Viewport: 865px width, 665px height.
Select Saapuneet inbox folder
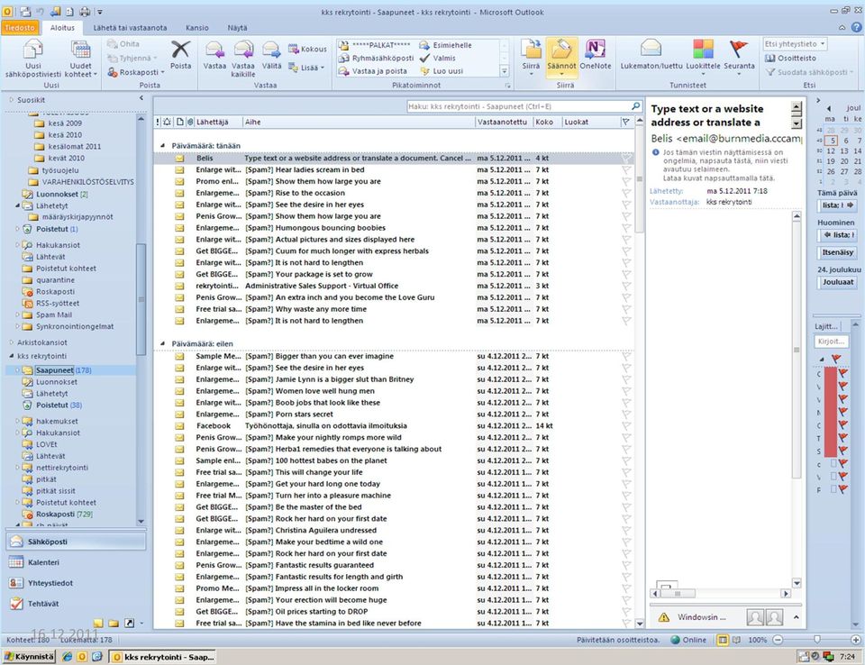(x=55, y=370)
